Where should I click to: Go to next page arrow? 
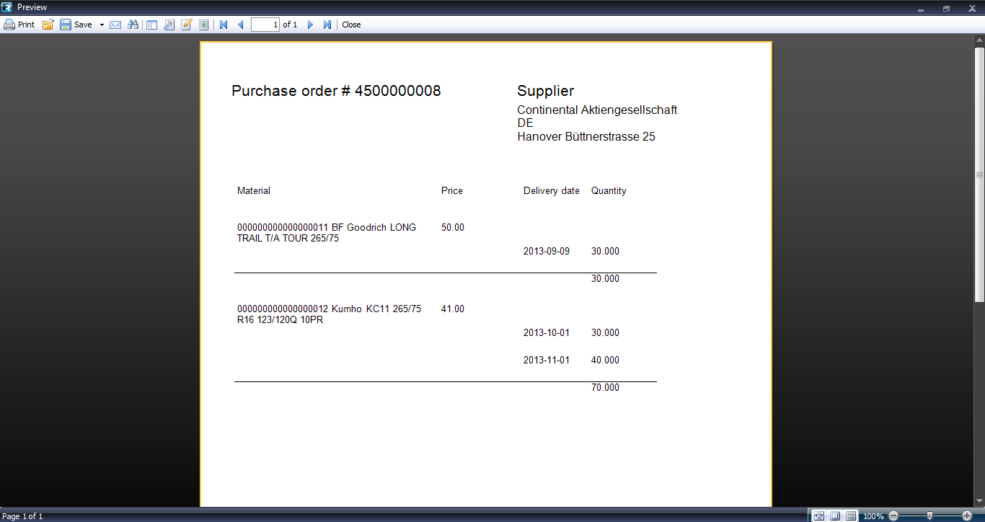click(x=310, y=25)
